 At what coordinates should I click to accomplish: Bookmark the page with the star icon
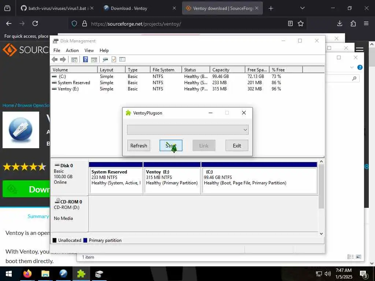pos(301,23)
